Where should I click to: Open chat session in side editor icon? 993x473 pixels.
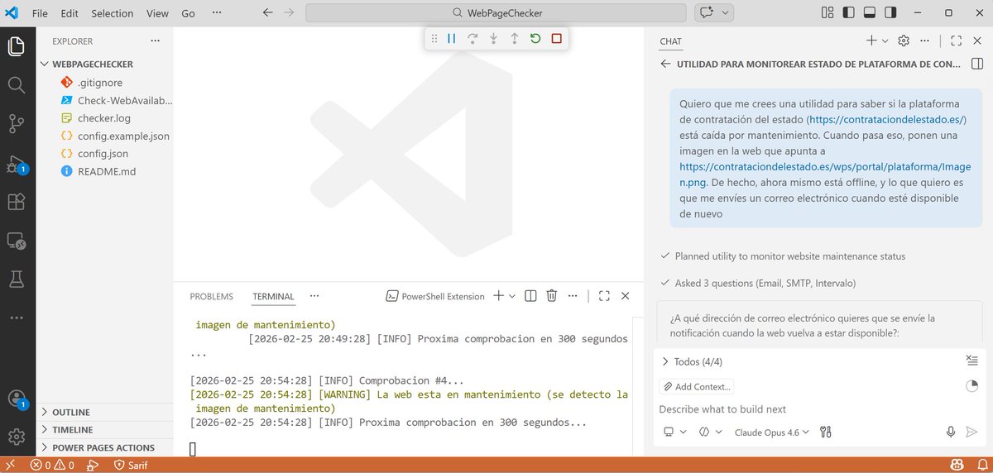coord(976,64)
